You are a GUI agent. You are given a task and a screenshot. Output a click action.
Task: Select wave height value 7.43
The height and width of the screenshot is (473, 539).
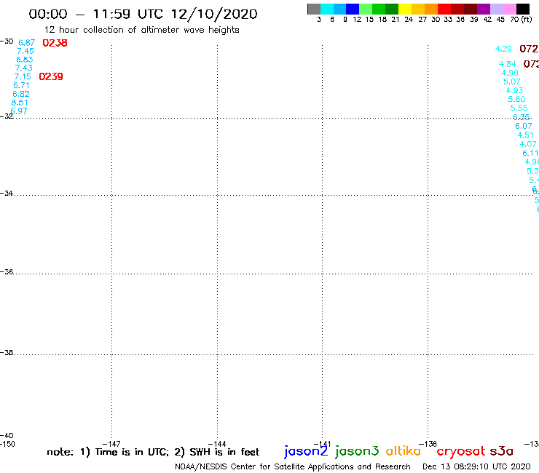click(x=24, y=68)
